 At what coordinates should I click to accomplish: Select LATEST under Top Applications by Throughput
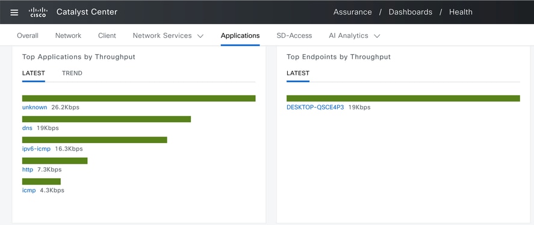[33, 73]
